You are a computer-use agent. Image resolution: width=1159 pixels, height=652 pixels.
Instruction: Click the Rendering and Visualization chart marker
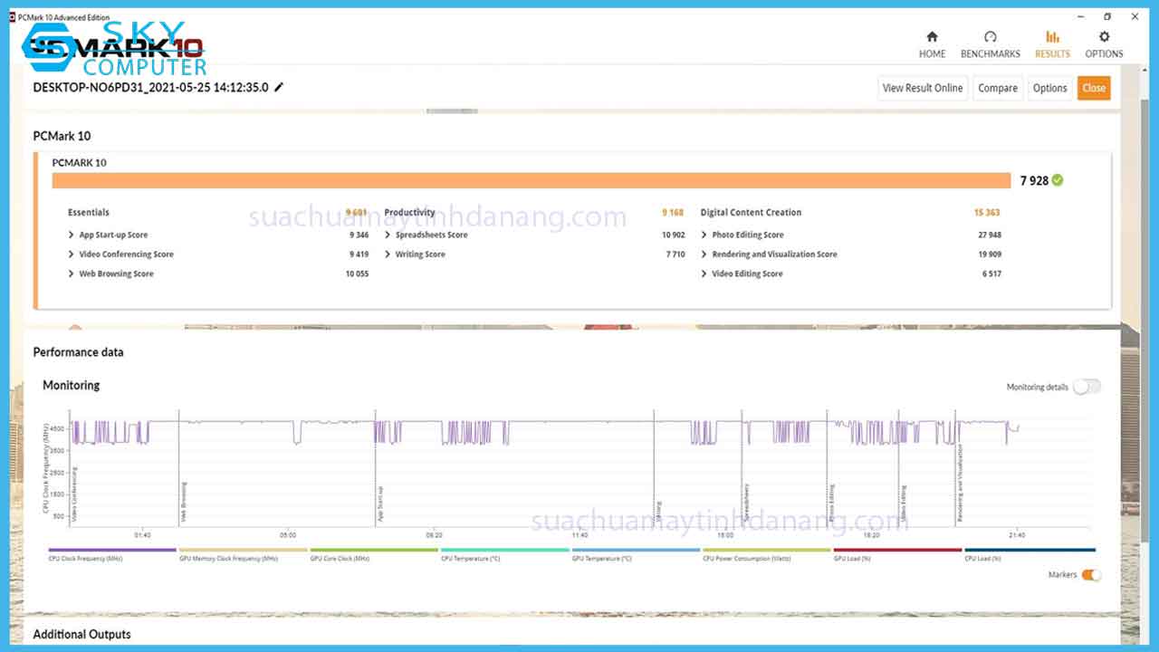click(960, 483)
